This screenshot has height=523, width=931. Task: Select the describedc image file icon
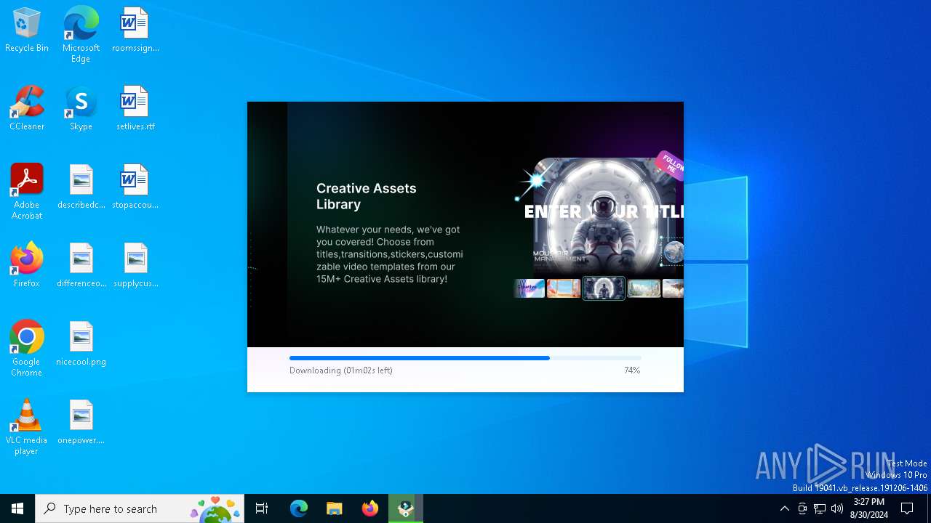tap(81, 187)
